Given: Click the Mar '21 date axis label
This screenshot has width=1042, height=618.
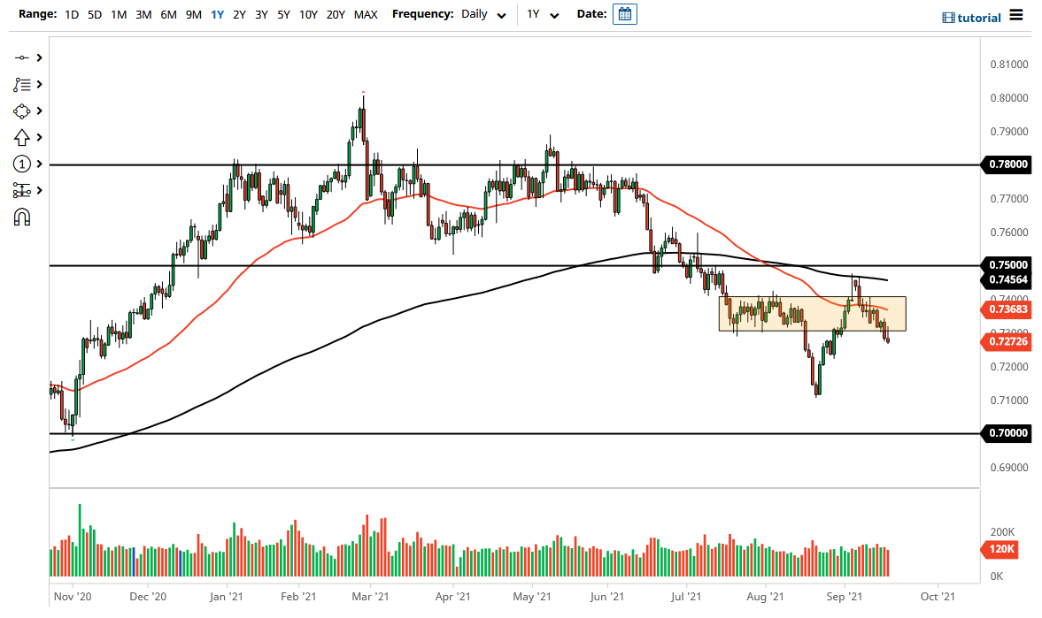Looking at the screenshot, I should [370, 597].
